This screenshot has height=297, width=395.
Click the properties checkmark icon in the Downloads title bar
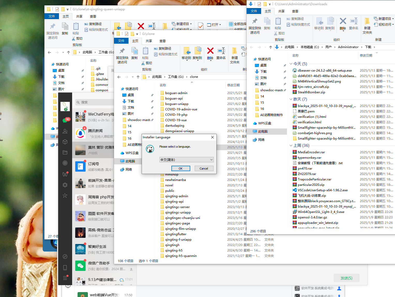tap(259, 4)
